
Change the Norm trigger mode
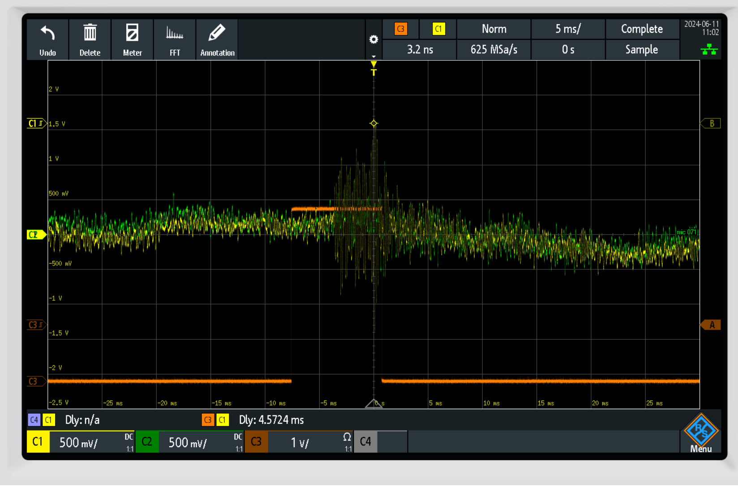pos(493,29)
